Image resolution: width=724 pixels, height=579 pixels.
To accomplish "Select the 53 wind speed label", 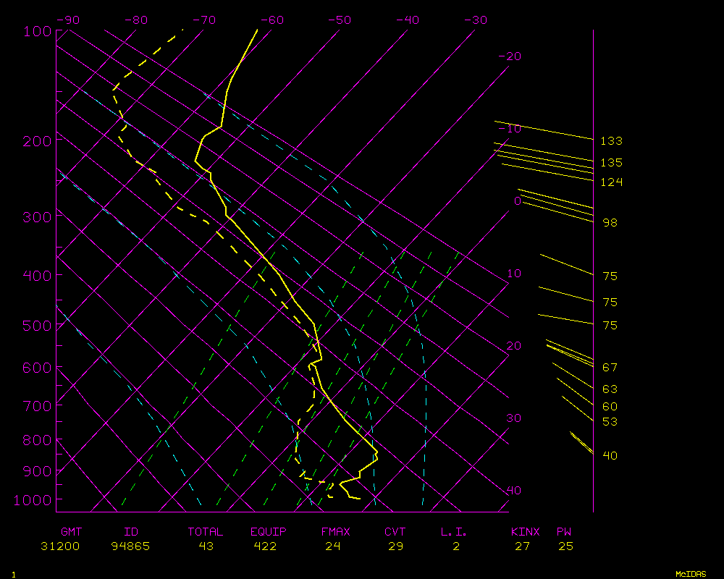I will pyautogui.click(x=610, y=422).
